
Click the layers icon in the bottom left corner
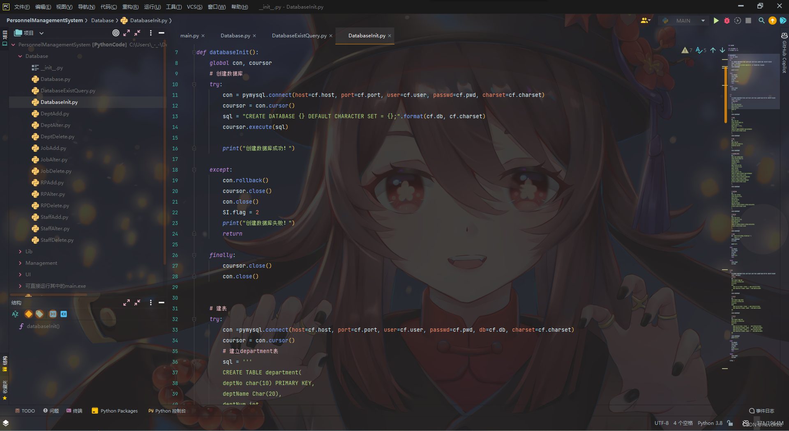pos(6,423)
